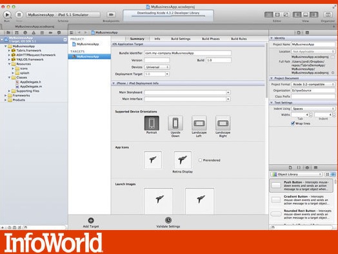The width and height of the screenshot is (338, 254).
Task: Open the Object Library dropdown
Action: pos(297,175)
